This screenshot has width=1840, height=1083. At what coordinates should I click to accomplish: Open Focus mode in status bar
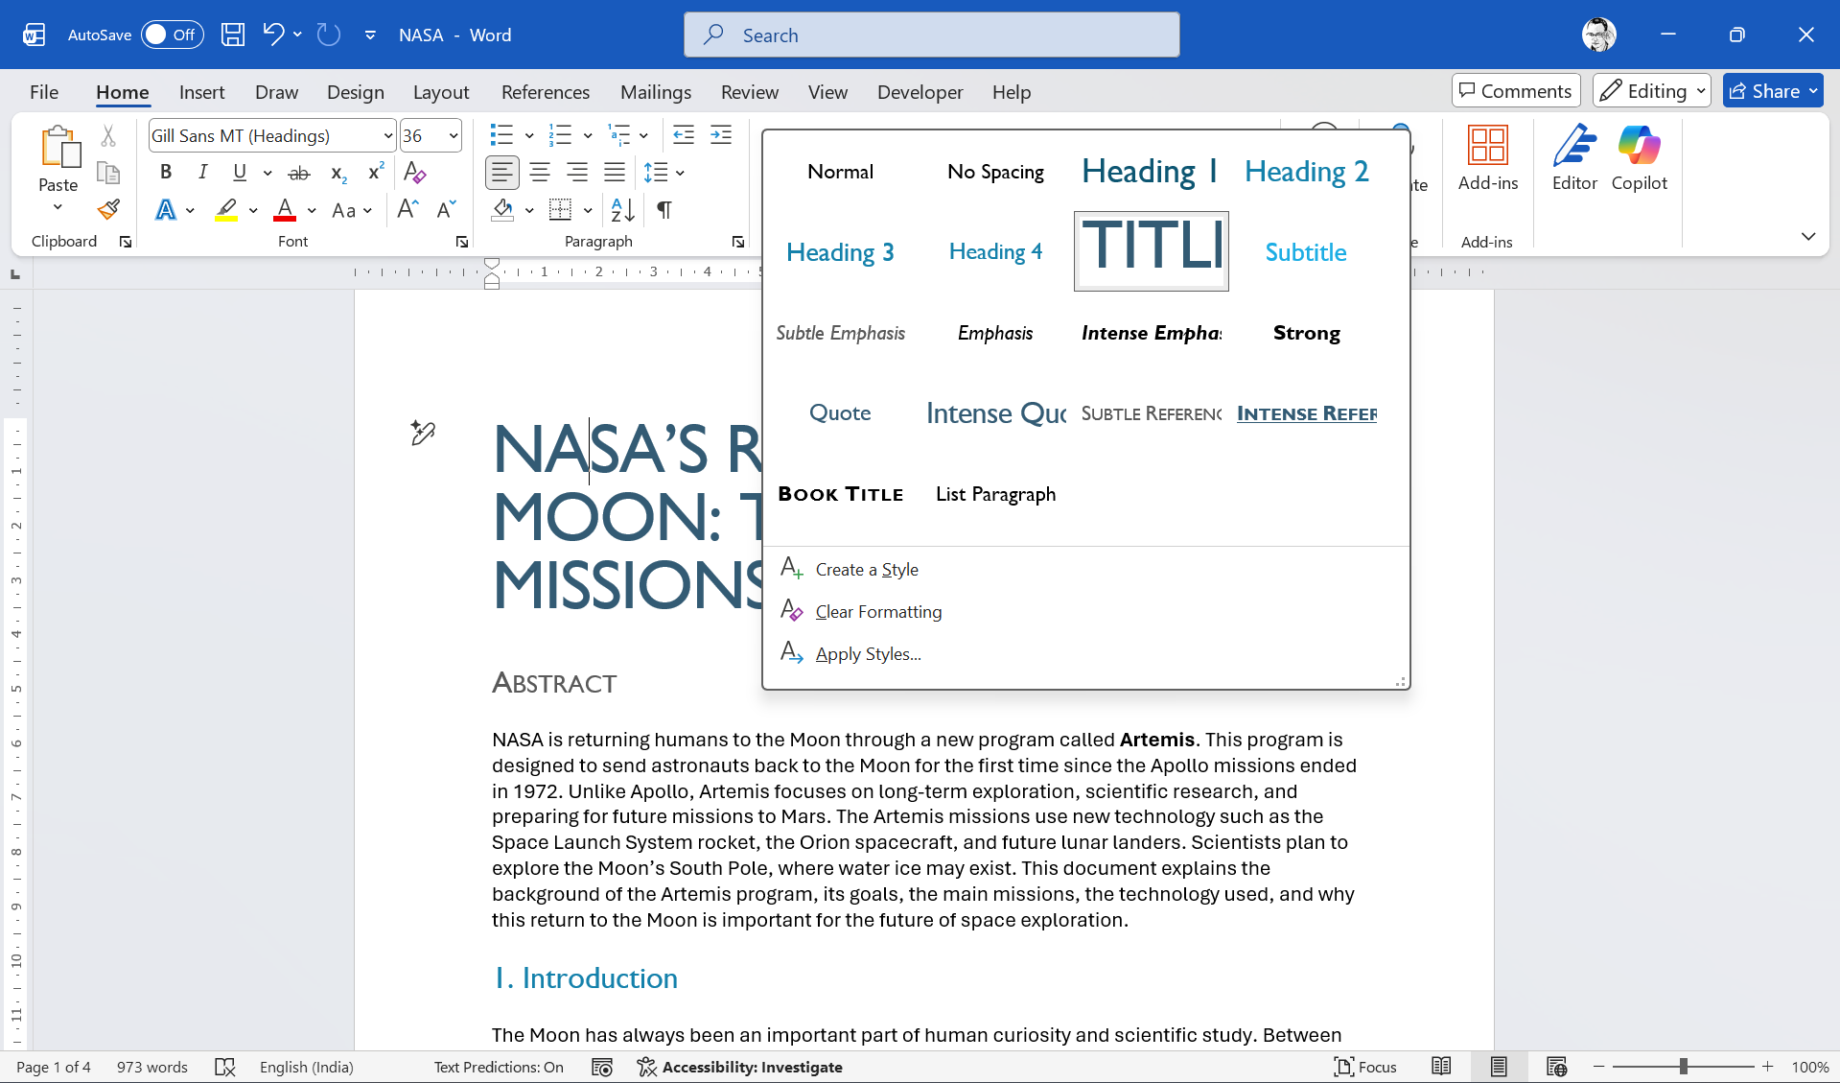pos(1365,1067)
